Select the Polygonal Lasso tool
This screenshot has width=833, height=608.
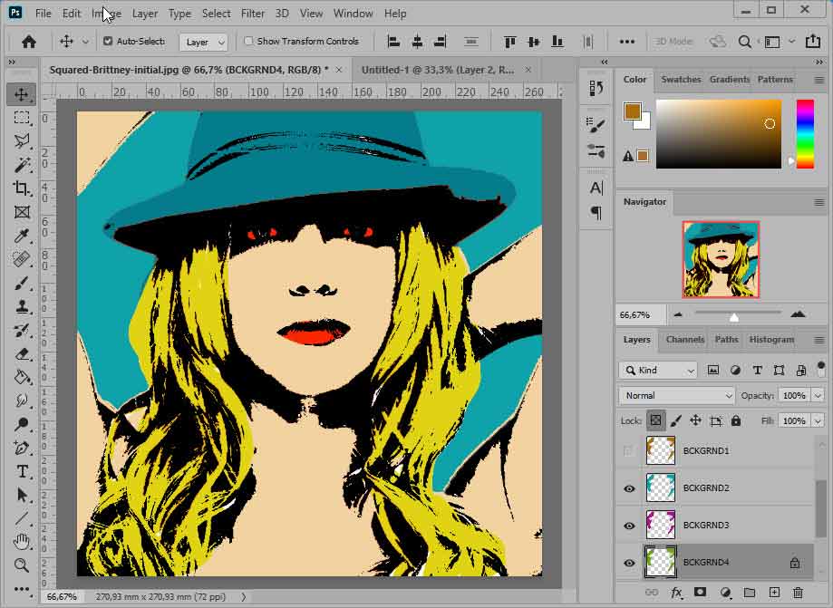(22, 141)
